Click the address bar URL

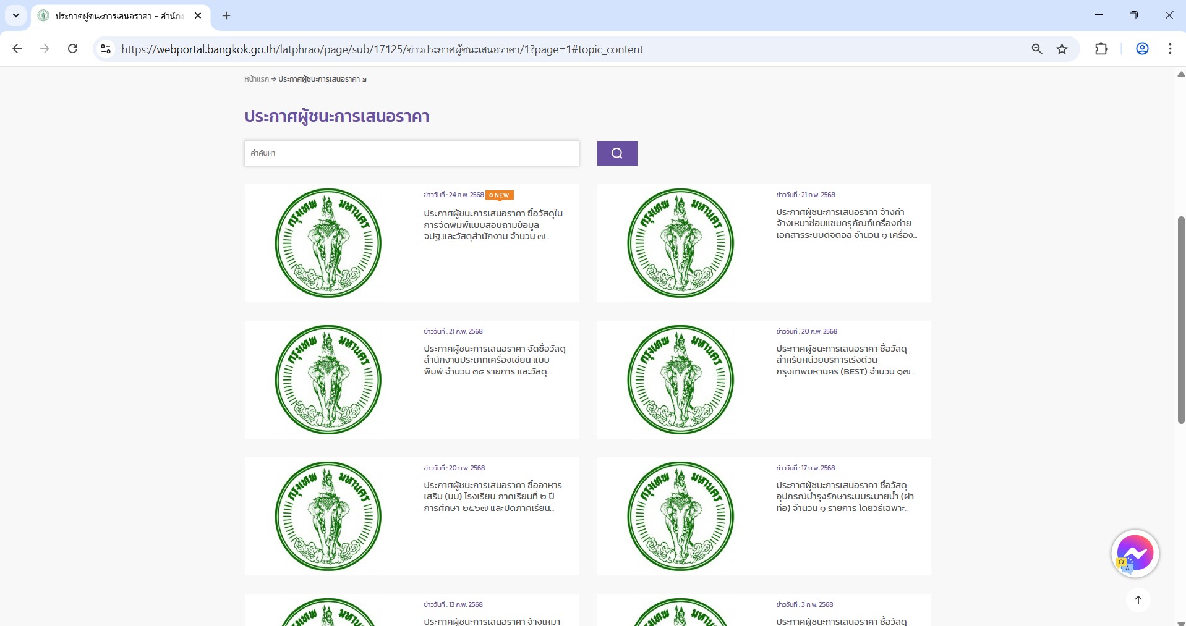click(x=382, y=49)
